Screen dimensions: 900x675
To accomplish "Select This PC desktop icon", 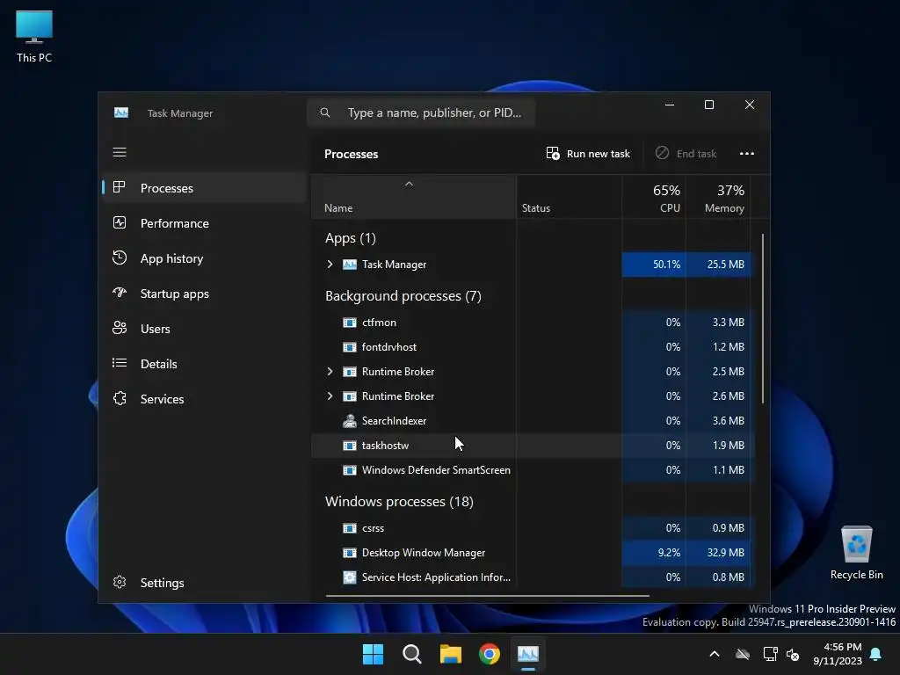I will click(x=34, y=36).
